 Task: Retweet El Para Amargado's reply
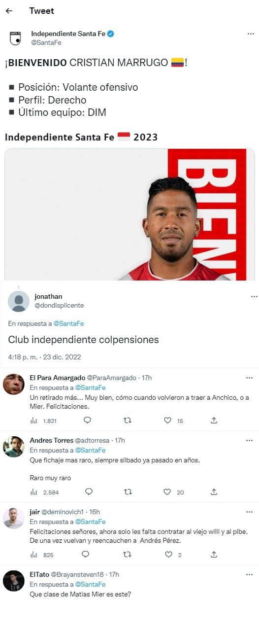127,421
